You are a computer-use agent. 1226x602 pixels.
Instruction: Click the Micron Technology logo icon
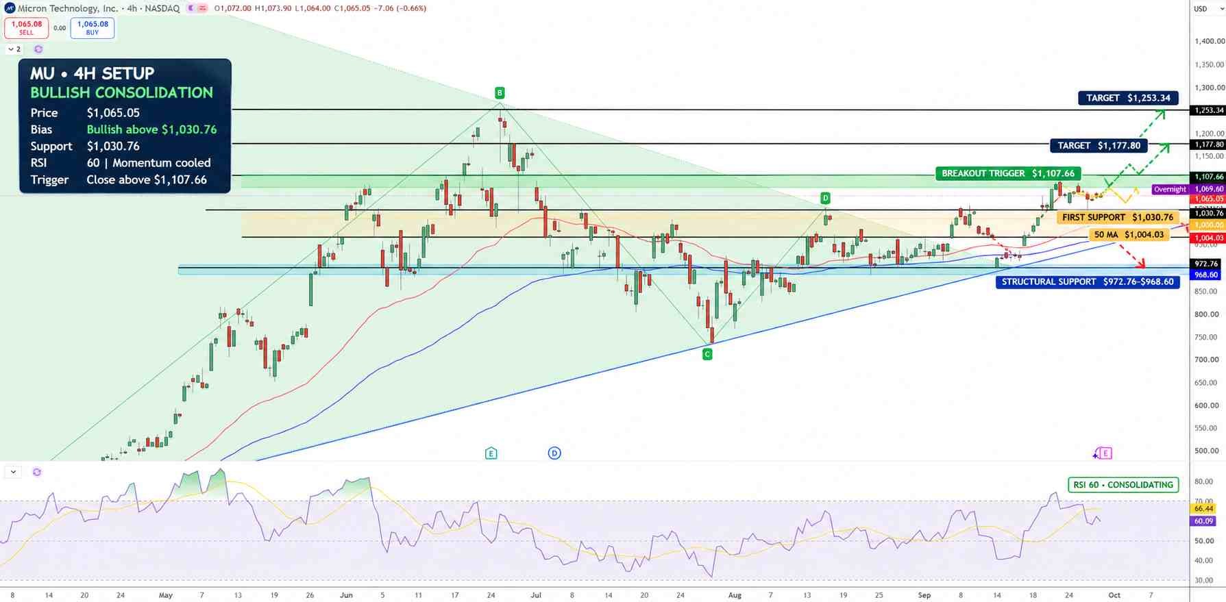pos(10,8)
